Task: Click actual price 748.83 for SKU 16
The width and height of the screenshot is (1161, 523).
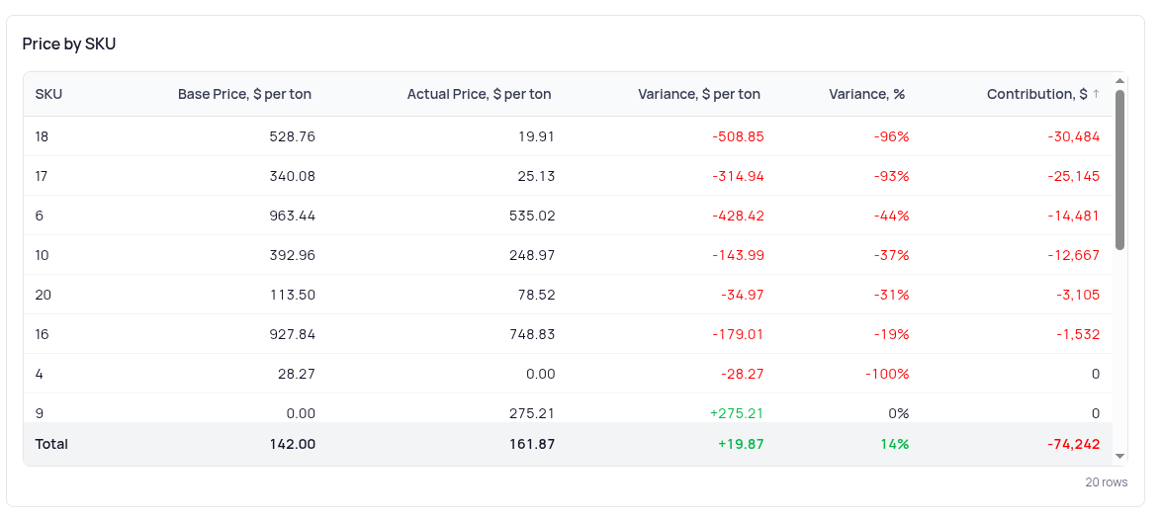Action: [x=531, y=334]
